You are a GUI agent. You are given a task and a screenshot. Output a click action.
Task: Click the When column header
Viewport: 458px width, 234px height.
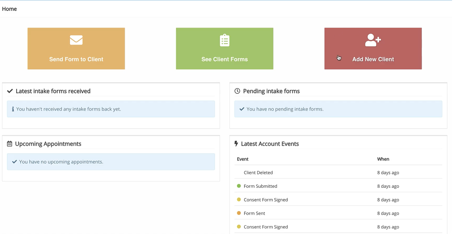pyautogui.click(x=383, y=159)
